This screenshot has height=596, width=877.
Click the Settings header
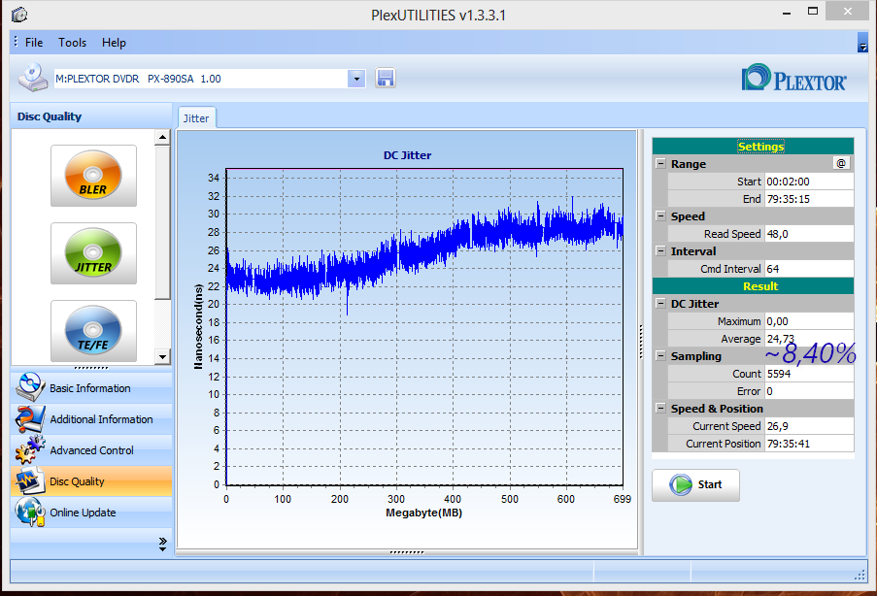coord(753,147)
